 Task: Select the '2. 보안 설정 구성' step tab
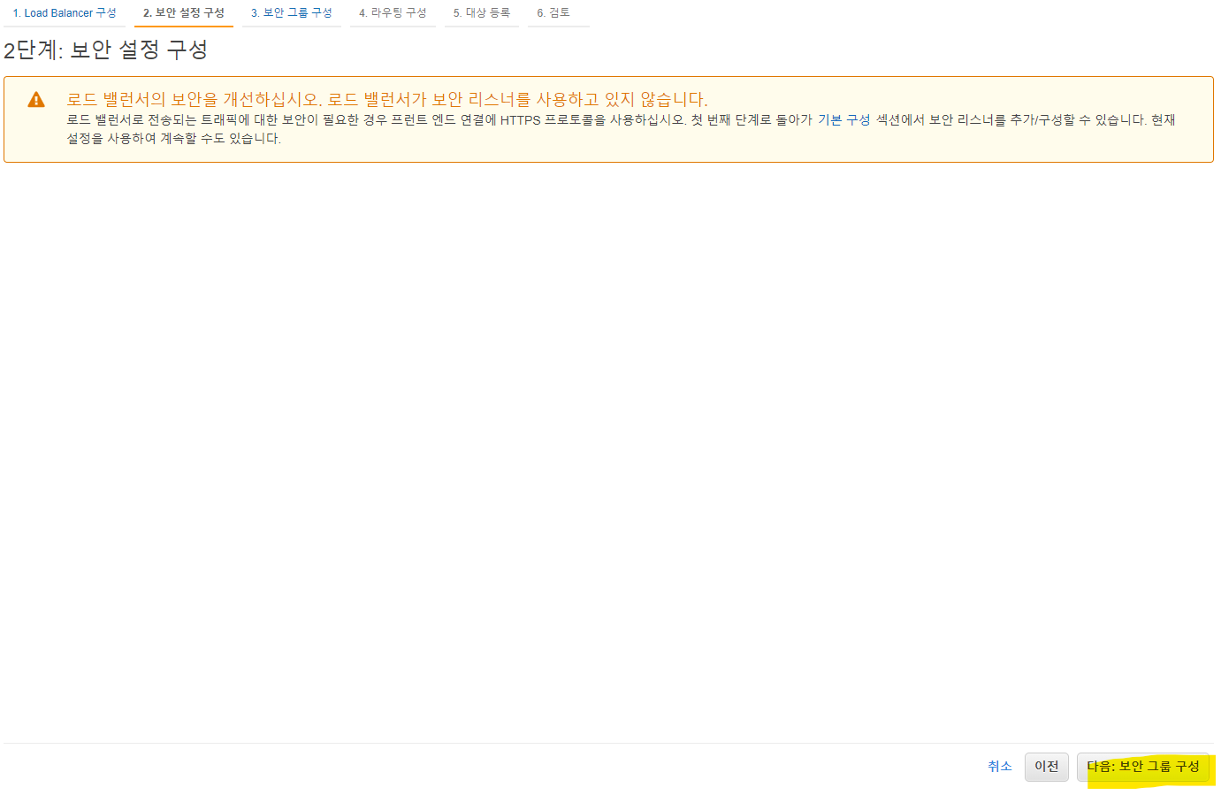(x=184, y=13)
